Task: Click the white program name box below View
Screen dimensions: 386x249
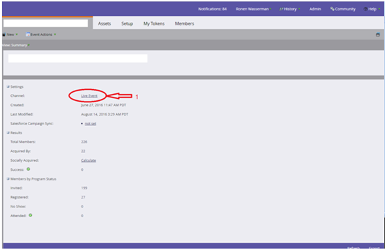Action: [78, 59]
